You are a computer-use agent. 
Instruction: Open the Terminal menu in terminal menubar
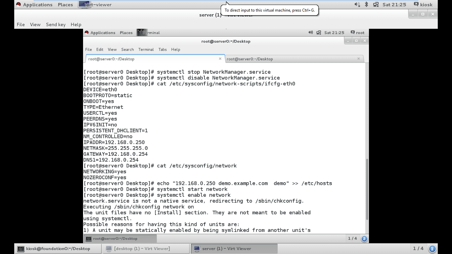point(146,49)
